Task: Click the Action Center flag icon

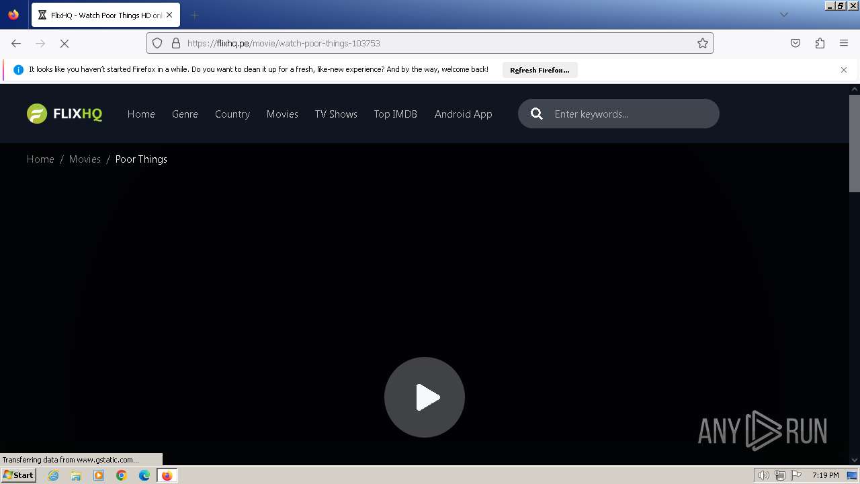Action: (x=796, y=475)
